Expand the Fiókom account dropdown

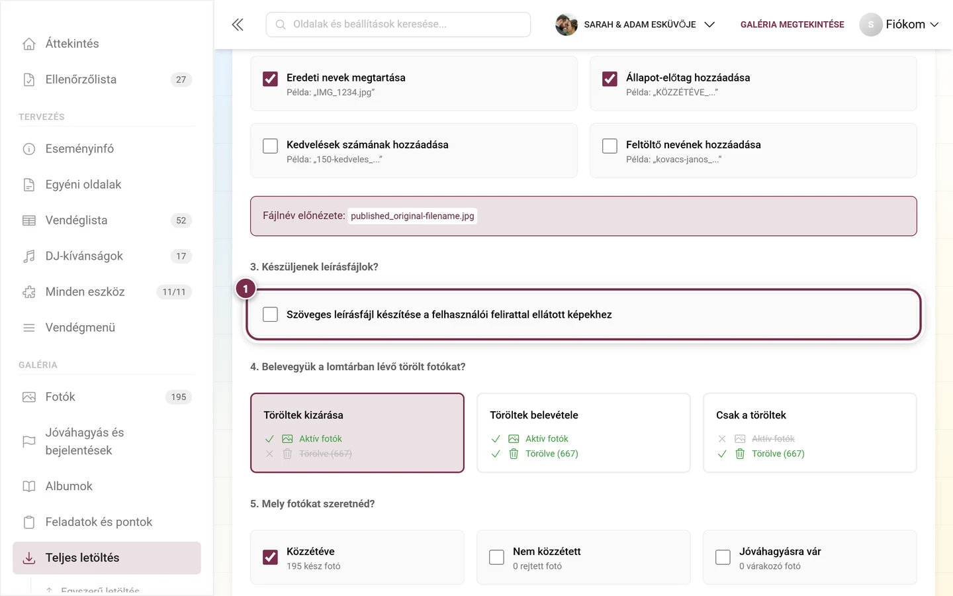click(899, 25)
